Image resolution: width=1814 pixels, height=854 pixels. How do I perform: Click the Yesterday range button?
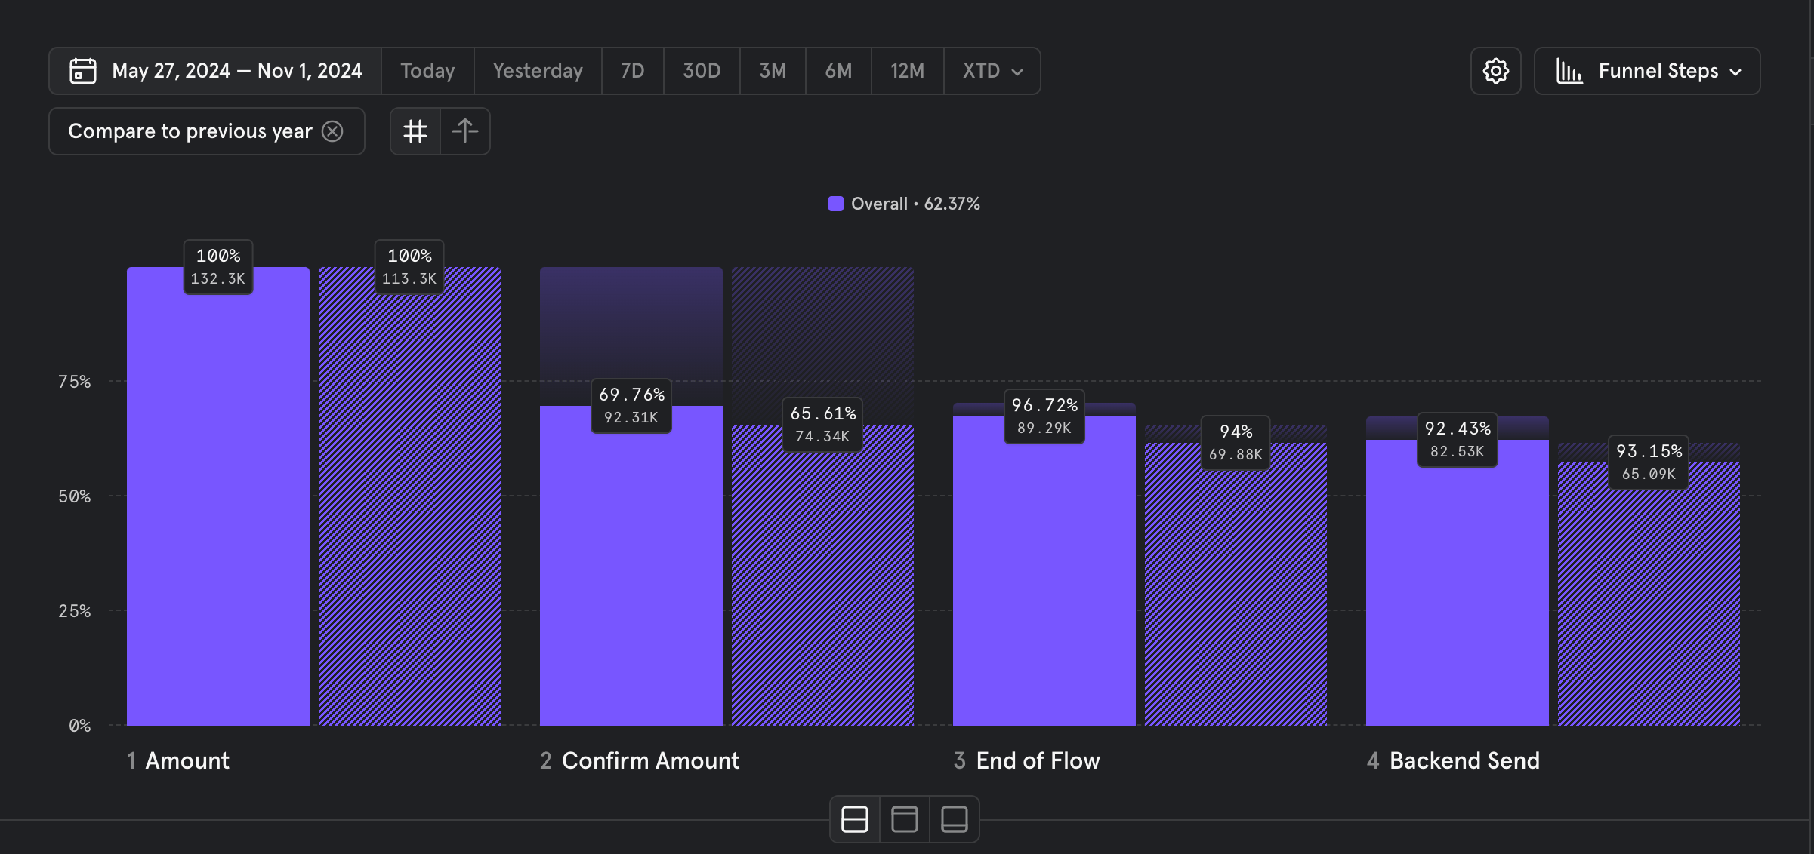point(538,71)
